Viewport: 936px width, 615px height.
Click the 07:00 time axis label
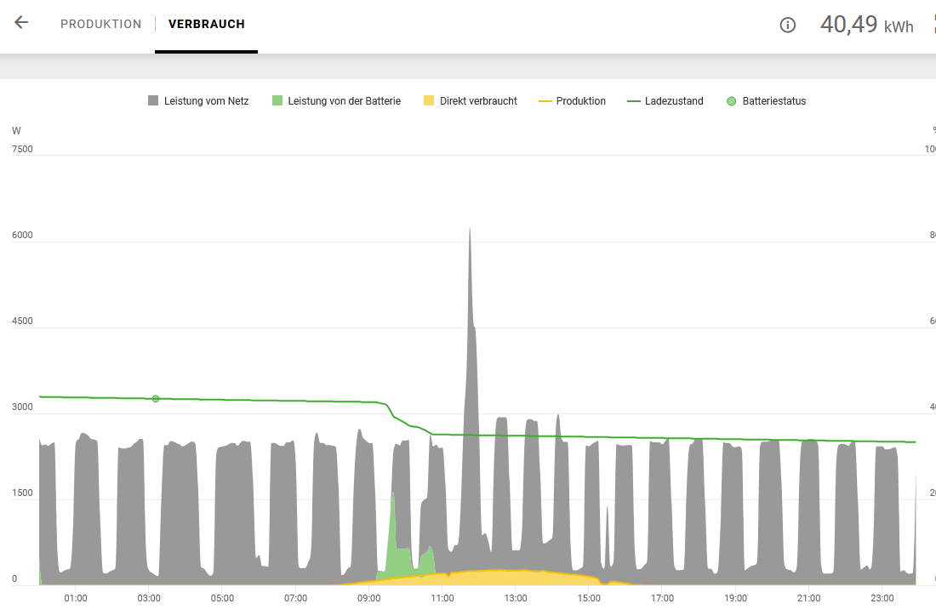[x=295, y=598]
